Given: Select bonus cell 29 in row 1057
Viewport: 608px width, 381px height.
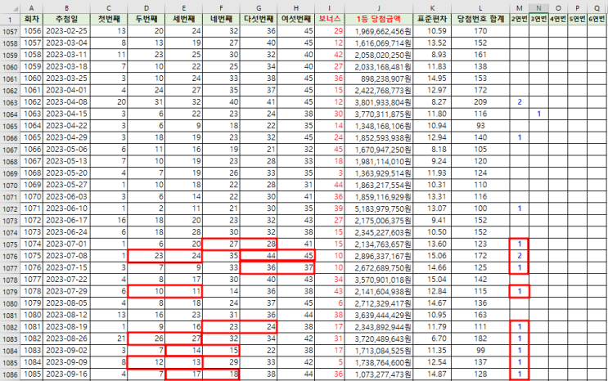Looking at the screenshot, I should tap(330, 31).
